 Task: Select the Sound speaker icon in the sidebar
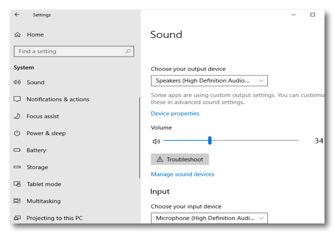coord(17,82)
